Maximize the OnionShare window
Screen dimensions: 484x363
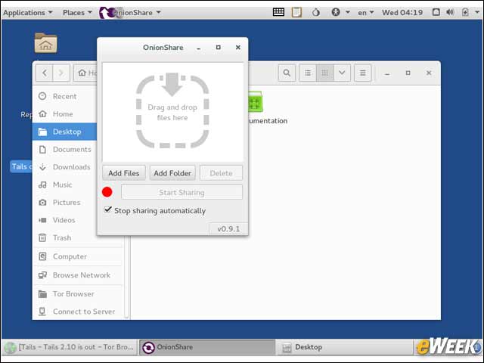pyautogui.click(x=218, y=47)
